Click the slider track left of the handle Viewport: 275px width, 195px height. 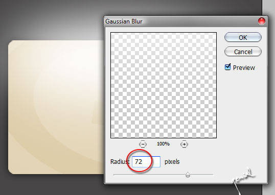click(x=149, y=175)
